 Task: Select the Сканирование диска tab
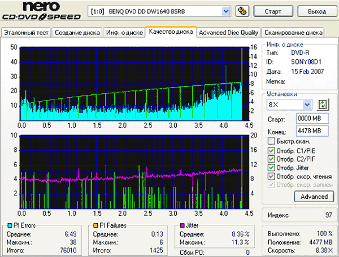[x=293, y=32]
